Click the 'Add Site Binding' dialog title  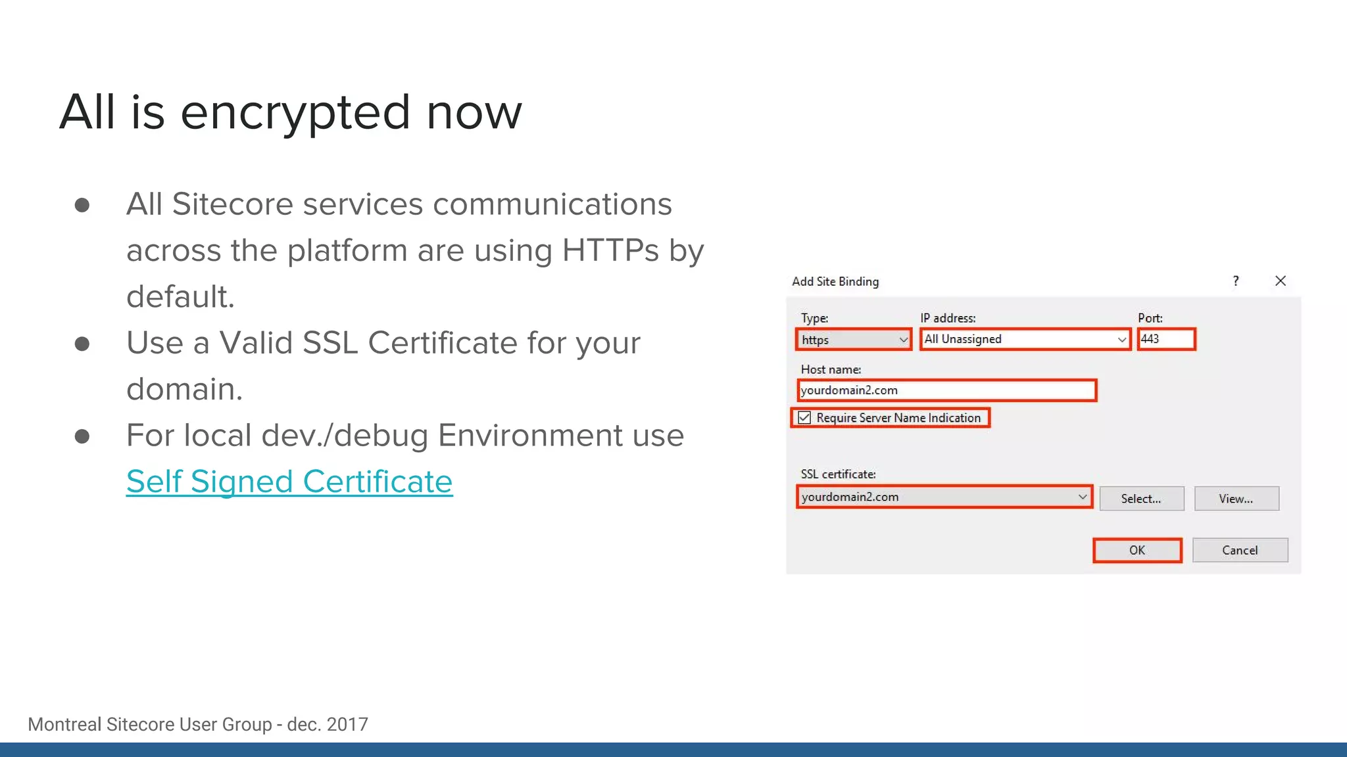(835, 281)
